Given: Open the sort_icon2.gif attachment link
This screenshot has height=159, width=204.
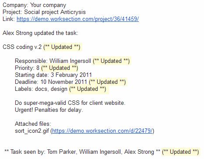Looking at the screenshot, I should click(102, 131).
